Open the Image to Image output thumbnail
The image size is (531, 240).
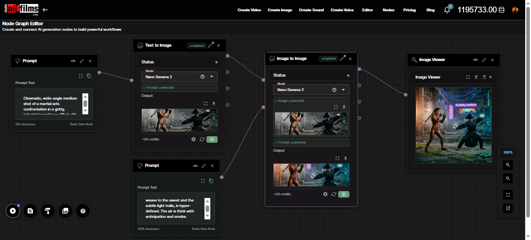[x=311, y=175]
